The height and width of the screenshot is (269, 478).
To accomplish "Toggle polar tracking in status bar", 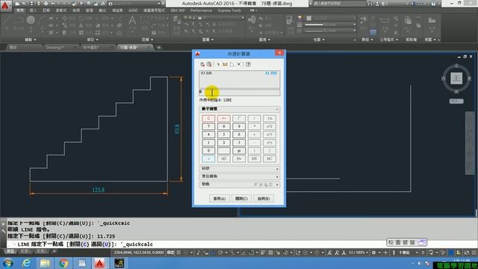I will coord(220,253).
